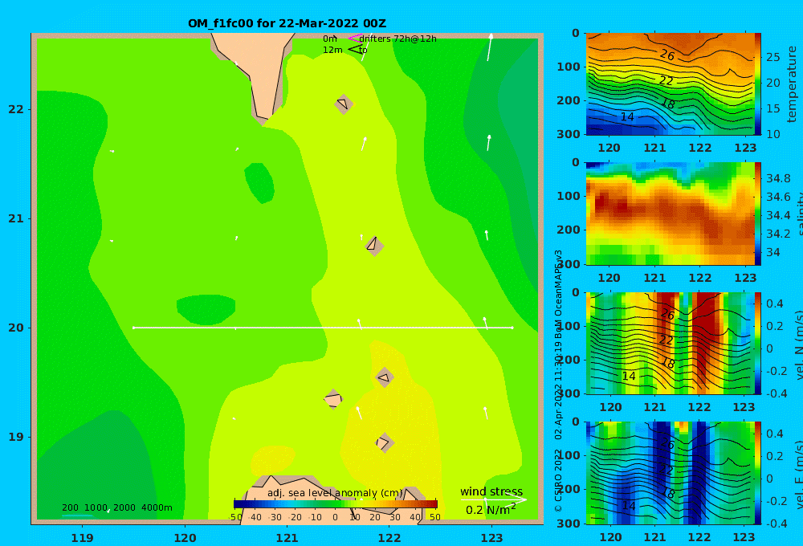803x546 pixels.
Task: Click the plot title OM_f1fc00 for 22-Mar-2022 00Z
Action: (287, 23)
